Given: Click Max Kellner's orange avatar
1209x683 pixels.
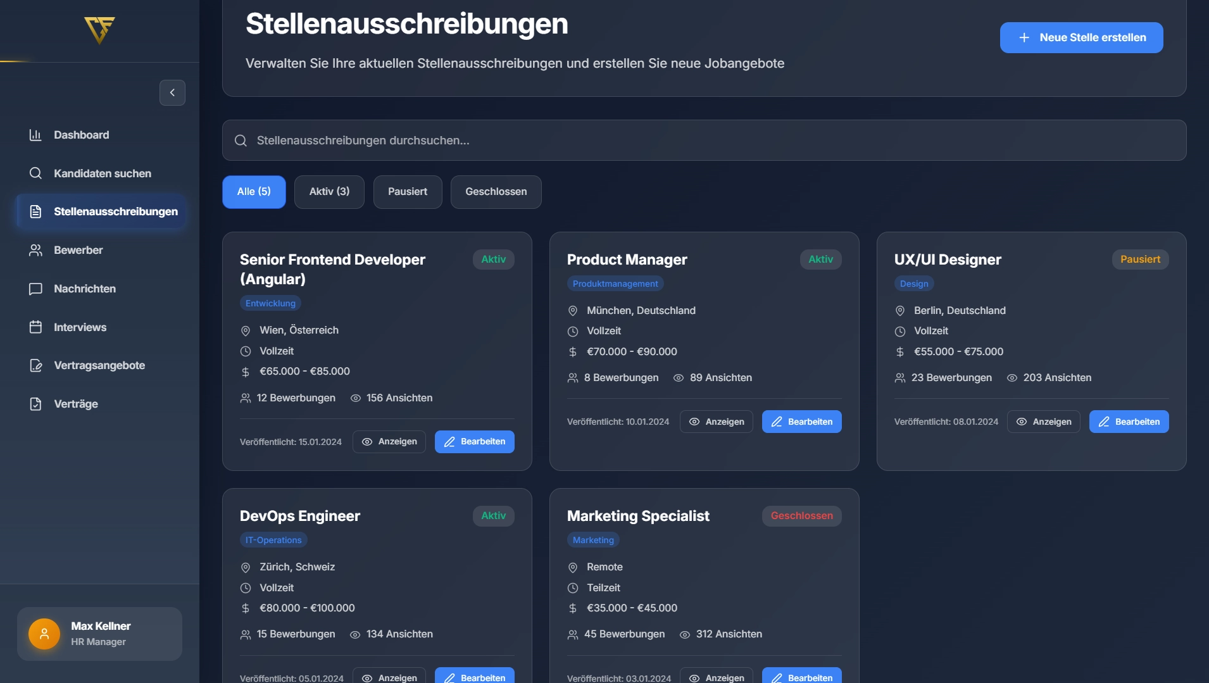Looking at the screenshot, I should coord(44,634).
